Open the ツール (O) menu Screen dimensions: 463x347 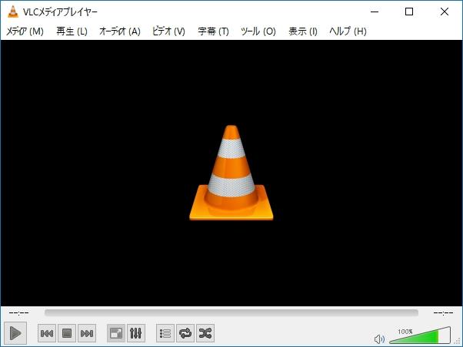coord(258,31)
